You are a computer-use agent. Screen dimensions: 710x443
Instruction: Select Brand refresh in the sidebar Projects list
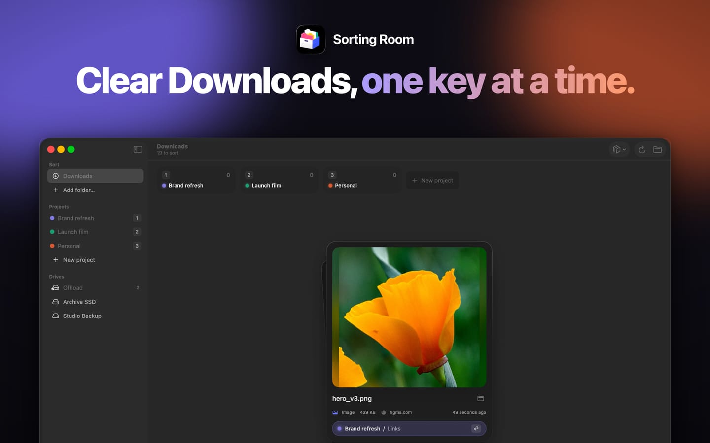96,218
